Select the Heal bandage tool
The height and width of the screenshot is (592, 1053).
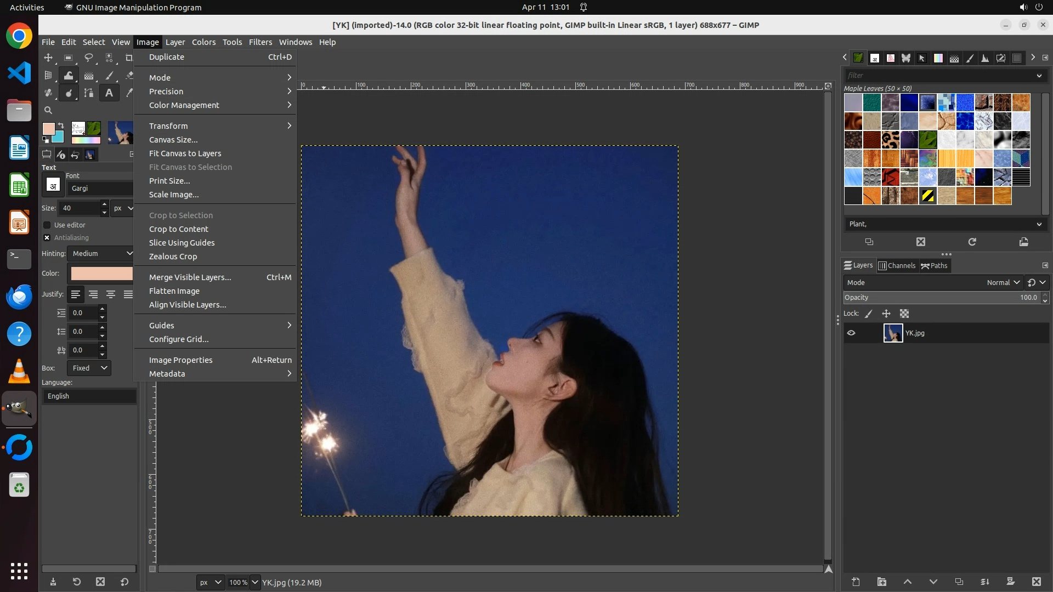tap(48, 93)
